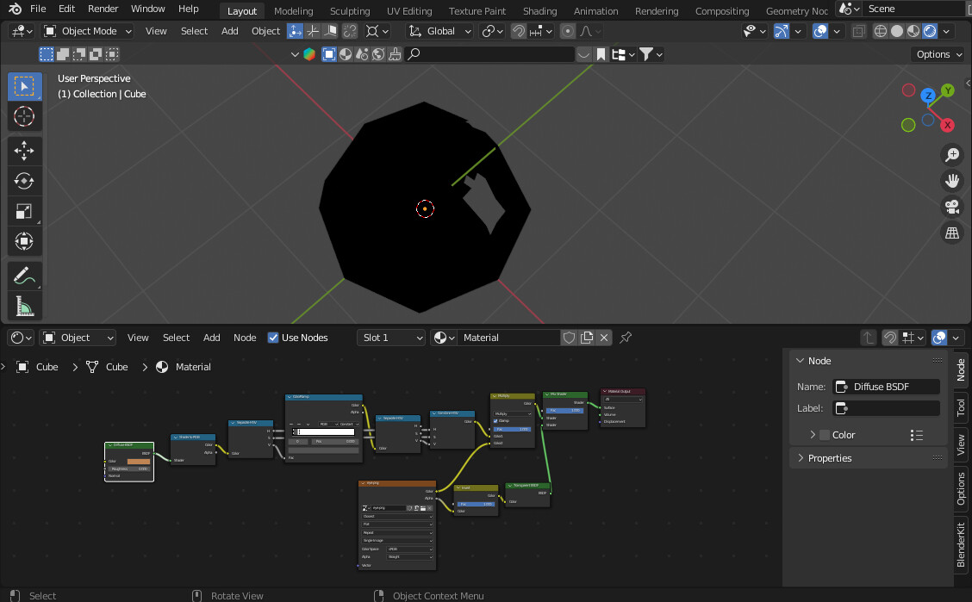Click the bookmark icon beside the search
This screenshot has height=602, width=972.
[601, 54]
